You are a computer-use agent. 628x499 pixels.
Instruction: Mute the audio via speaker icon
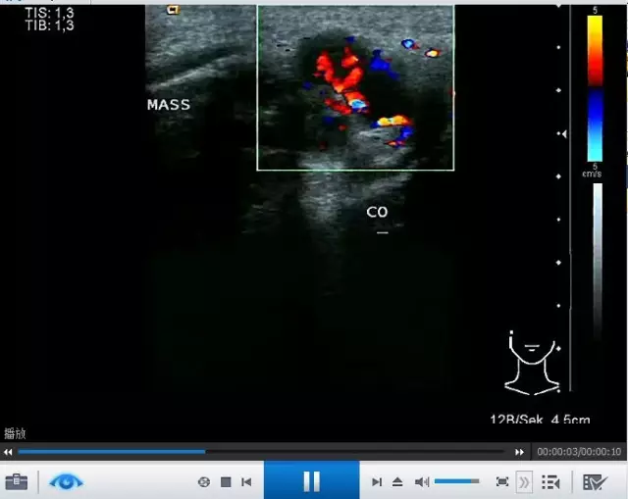(x=421, y=481)
